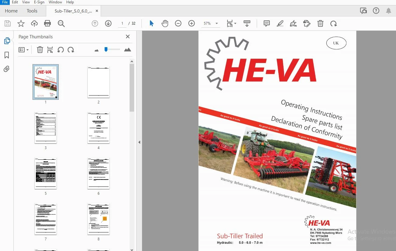Click the insert page break icon in thumbnails panel
The height and width of the screenshot is (251, 396).
click(x=50, y=50)
